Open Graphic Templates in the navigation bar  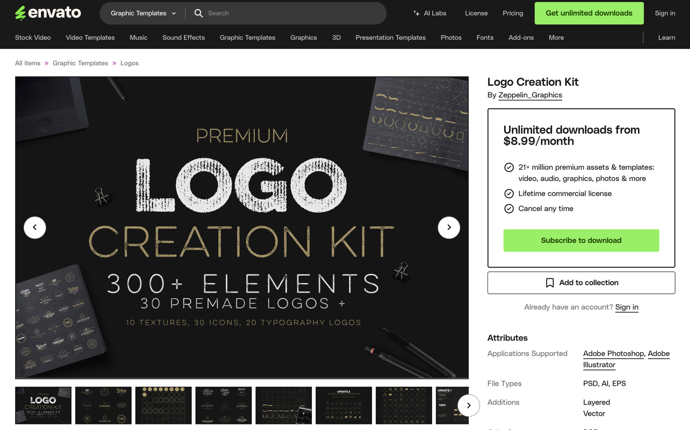pos(248,38)
